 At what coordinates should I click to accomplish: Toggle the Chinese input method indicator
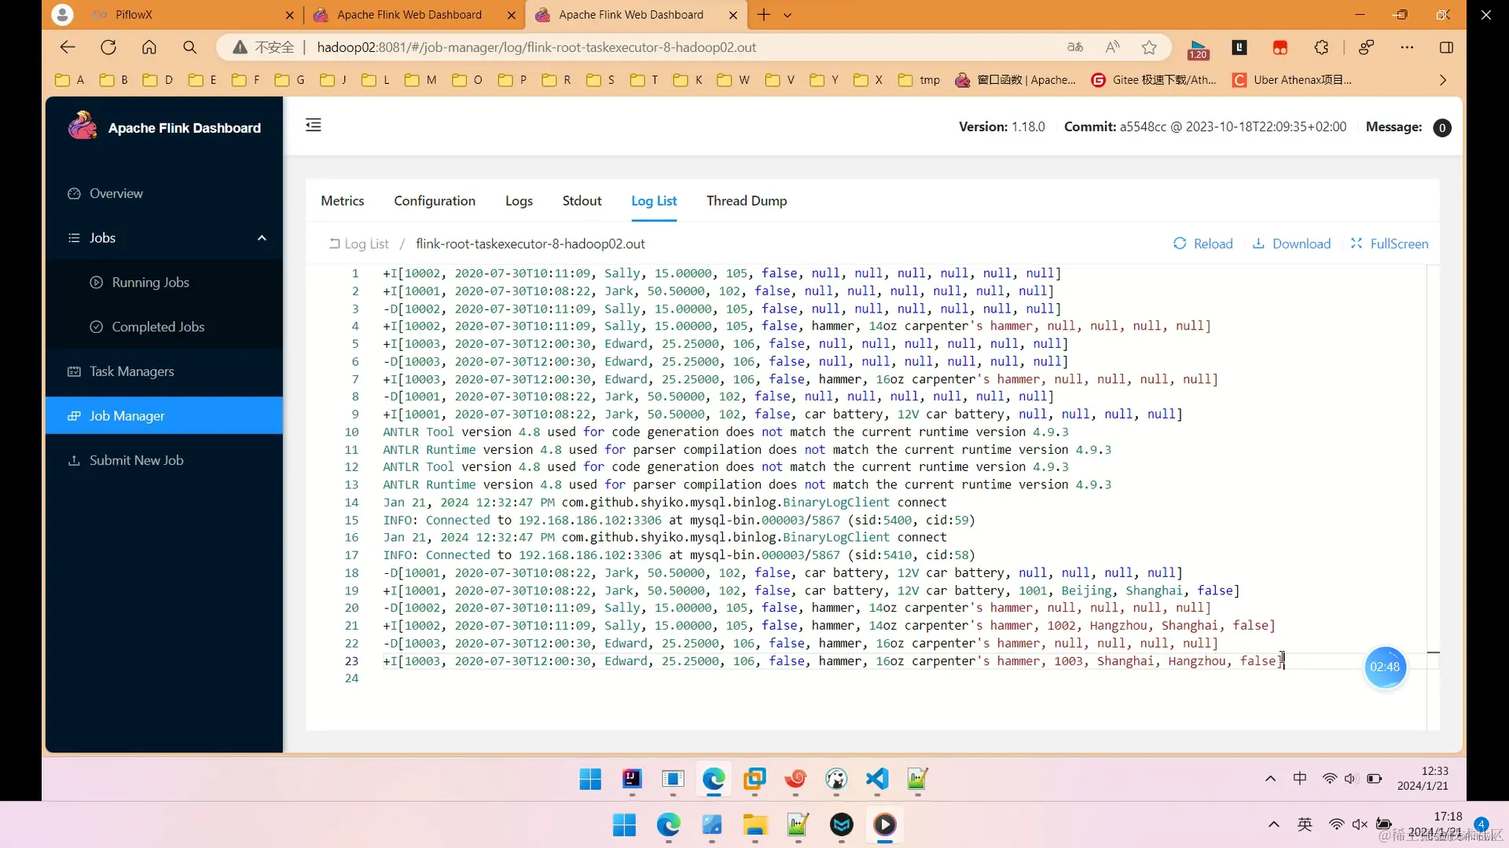click(1300, 778)
